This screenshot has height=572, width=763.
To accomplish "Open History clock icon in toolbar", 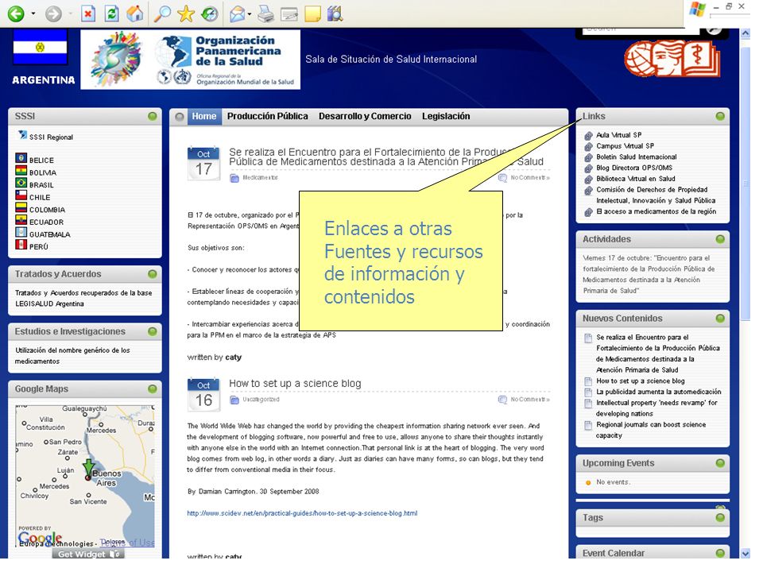I will 210,14.
